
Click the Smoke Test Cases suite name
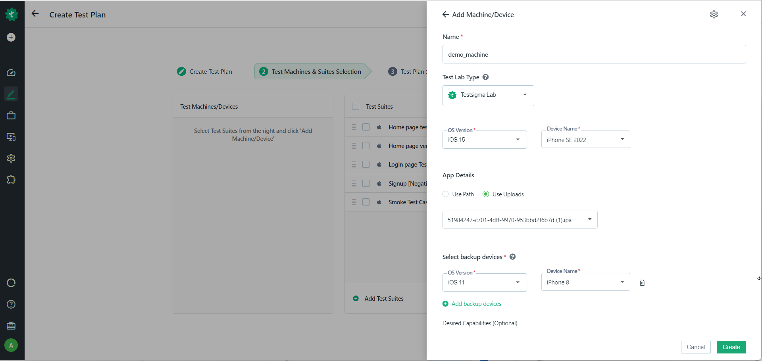(408, 202)
